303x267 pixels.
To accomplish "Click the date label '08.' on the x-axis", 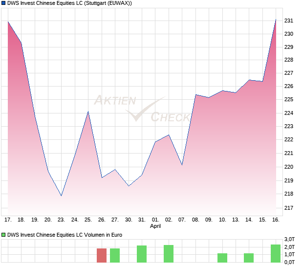I will click(195, 220).
